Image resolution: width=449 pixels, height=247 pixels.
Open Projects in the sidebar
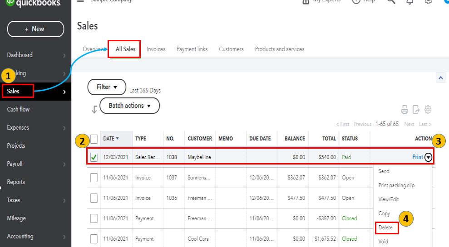[x=16, y=146]
